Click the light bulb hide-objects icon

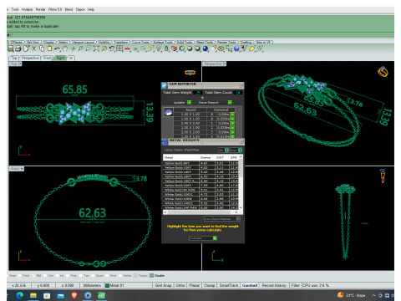coord(159,48)
